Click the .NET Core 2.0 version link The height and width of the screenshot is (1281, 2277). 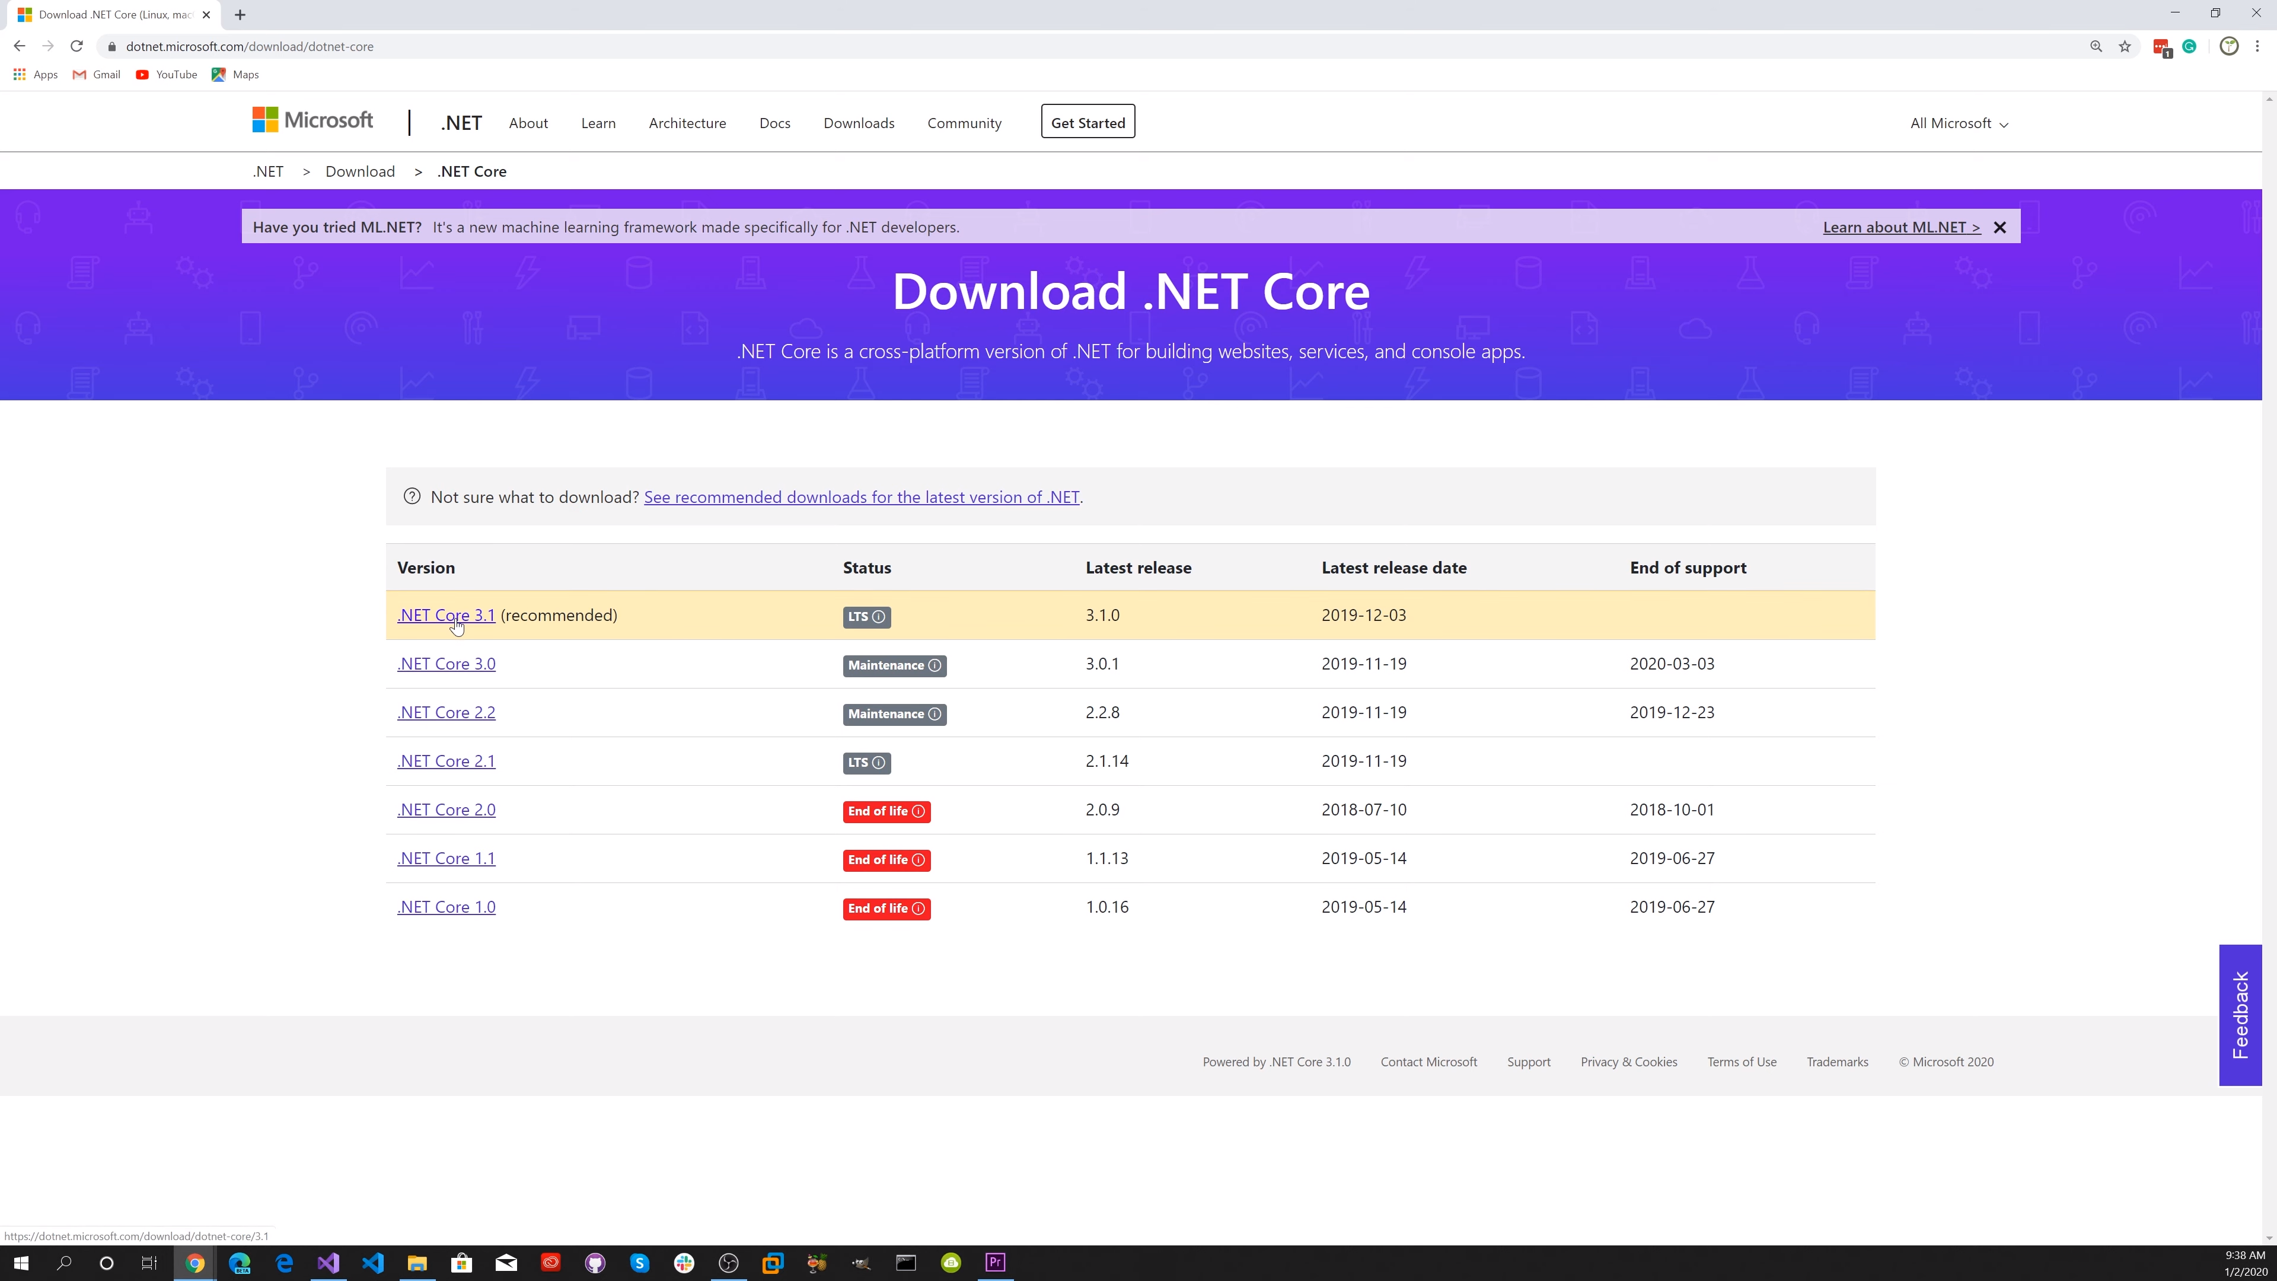pos(447,810)
